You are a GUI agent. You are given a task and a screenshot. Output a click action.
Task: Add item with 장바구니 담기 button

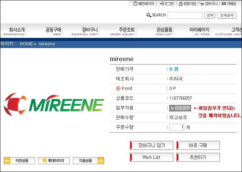click(x=152, y=146)
